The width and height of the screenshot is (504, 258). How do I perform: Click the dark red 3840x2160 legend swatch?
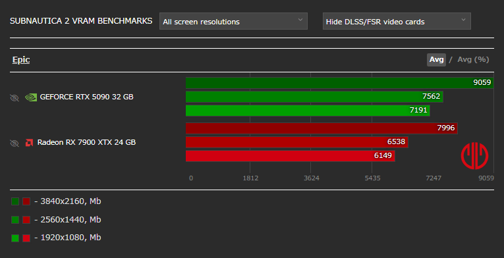pyautogui.click(x=26, y=201)
